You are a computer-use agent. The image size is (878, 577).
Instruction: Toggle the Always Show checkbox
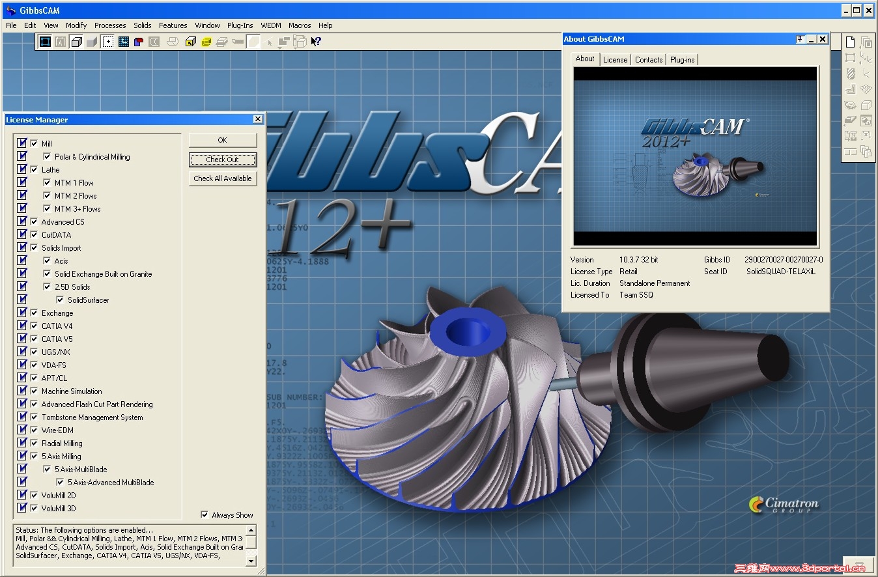click(x=205, y=514)
